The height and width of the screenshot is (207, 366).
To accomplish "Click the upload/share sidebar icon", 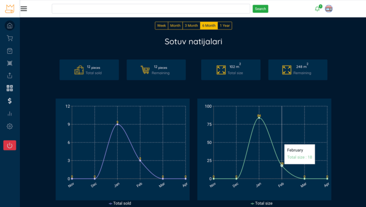I will pos(10,75).
